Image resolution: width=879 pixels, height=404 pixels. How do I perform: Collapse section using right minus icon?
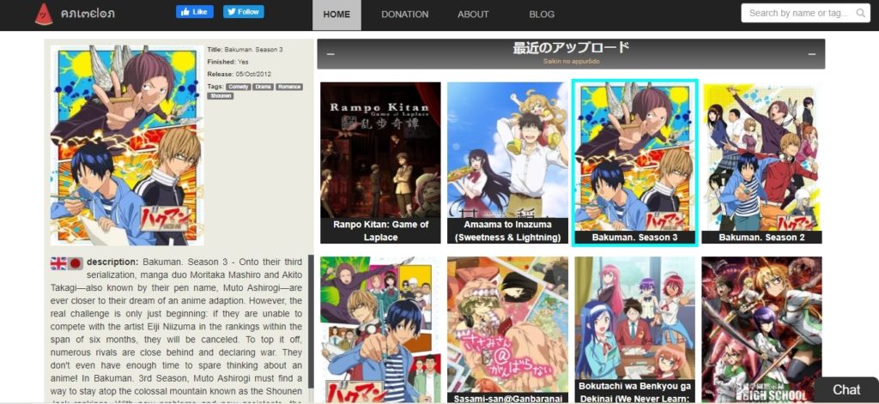point(812,54)
